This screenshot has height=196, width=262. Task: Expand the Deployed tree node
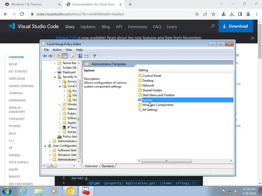[55, 72]
